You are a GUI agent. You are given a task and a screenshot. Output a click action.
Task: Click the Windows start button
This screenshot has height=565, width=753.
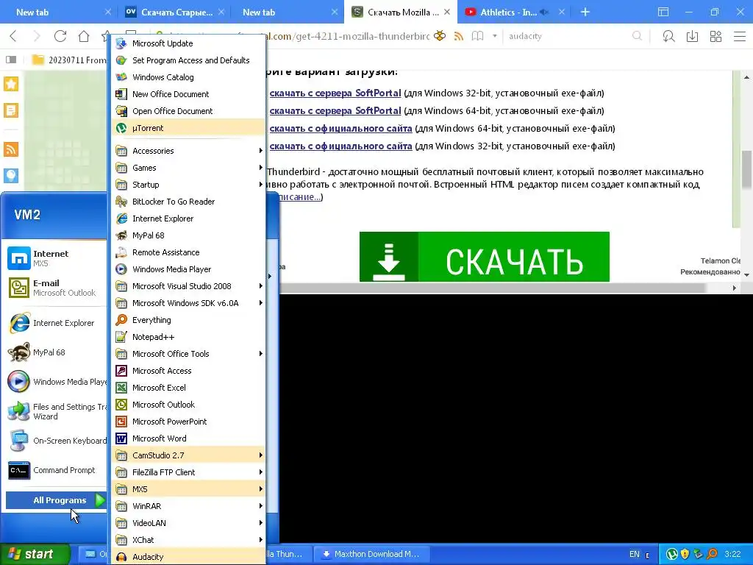pos(35,554)
